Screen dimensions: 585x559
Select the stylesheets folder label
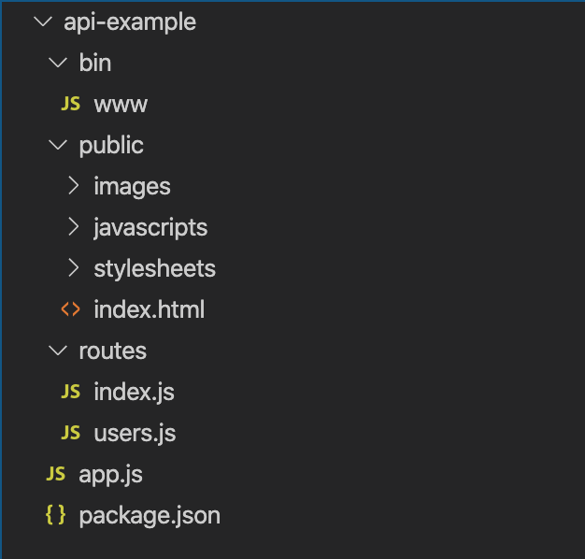(x=155, y=269)
